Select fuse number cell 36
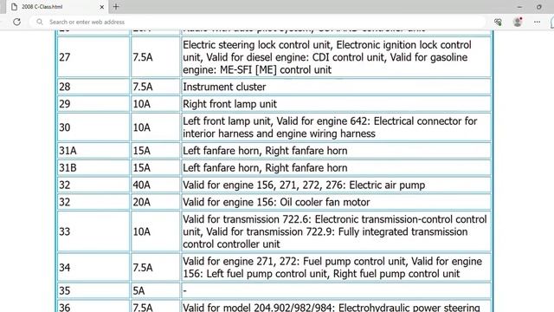554x312 pixels. [x=93, y=306]
